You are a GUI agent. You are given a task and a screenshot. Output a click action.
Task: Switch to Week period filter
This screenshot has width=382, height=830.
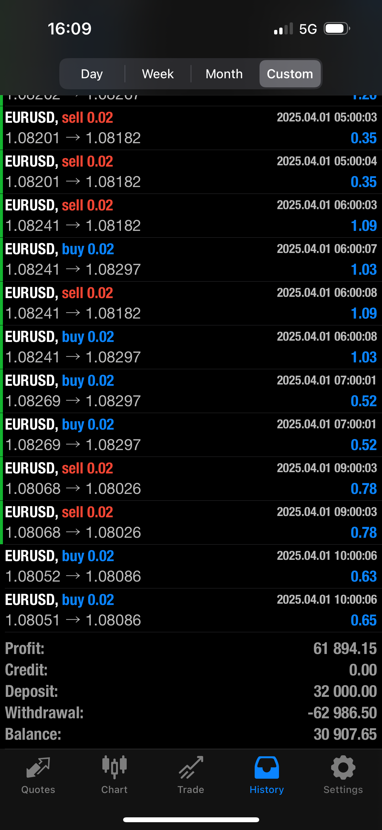pyautogui.click(x=158, y=74)
